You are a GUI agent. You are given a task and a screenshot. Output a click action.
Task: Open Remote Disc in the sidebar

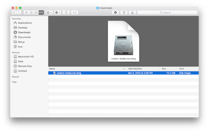[x=25, y=66]
